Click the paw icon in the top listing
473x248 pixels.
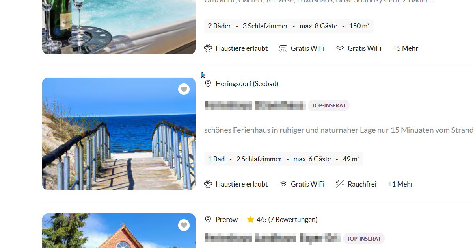point(208,48)
